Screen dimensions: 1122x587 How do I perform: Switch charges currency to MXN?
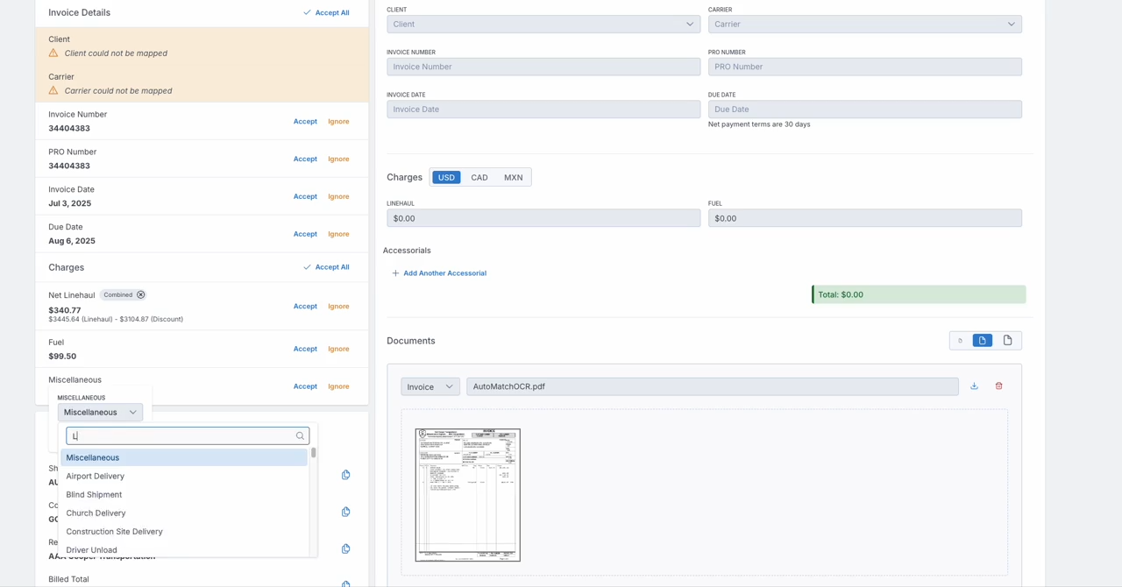pyautogui.click(x=514, y=178)
